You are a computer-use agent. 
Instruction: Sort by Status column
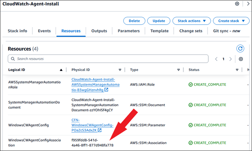pyautogui.click(x=237, y=70)
